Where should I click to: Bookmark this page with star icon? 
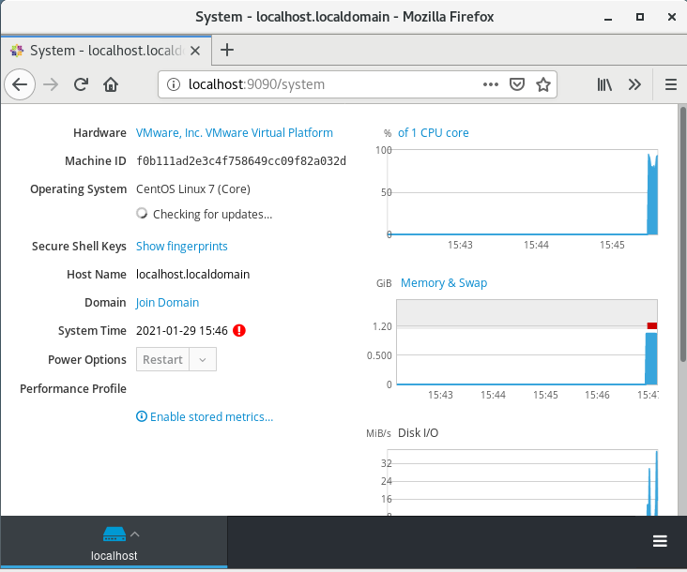pos(542,84)
